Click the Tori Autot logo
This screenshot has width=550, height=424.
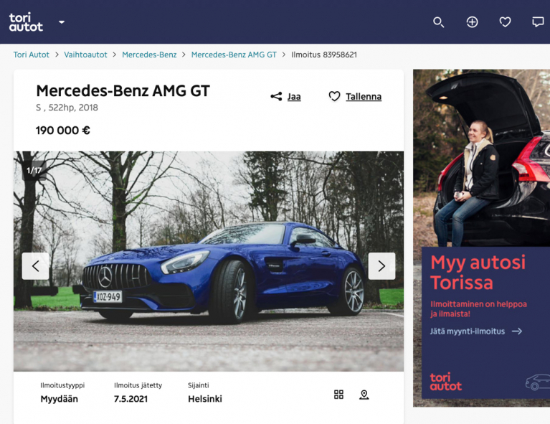tap(26, 22)
